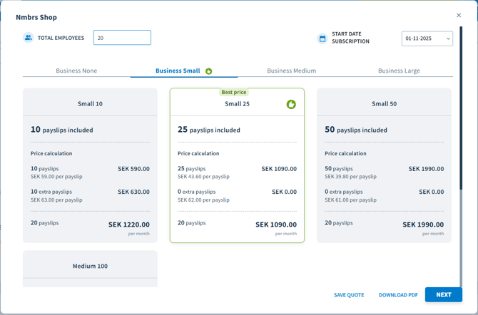Switch to the Business Large tab

pyautogui.click(x=399, y=71)
